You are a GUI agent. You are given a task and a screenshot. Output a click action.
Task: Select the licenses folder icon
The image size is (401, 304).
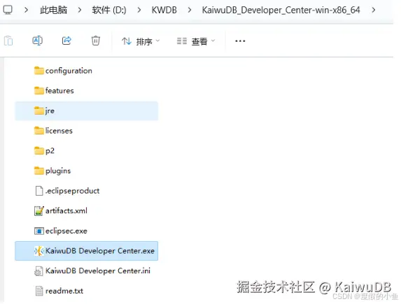point(39,131)
